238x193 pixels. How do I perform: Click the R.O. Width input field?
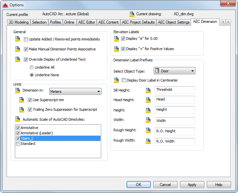tap(175, 142)
